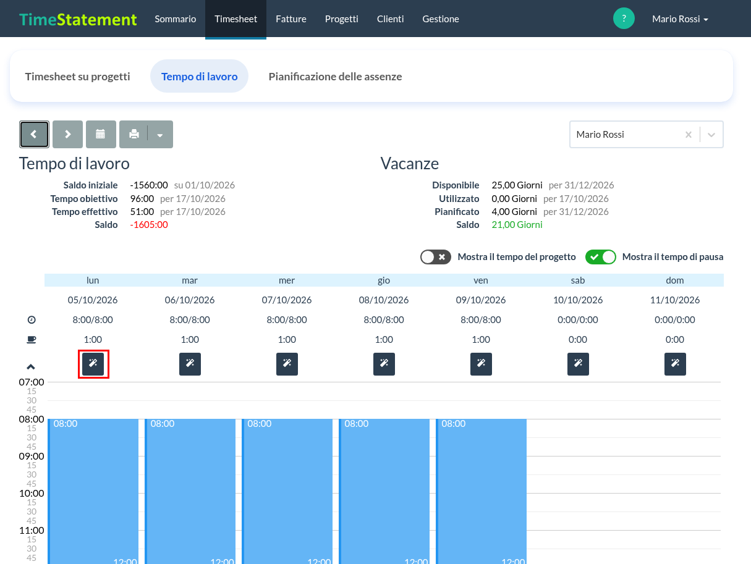The width and height of the screenshot is (751, 564).
Task: Auto-fill Friday 09/10/2026 with magic wand
Action: [x=481, y=364]
